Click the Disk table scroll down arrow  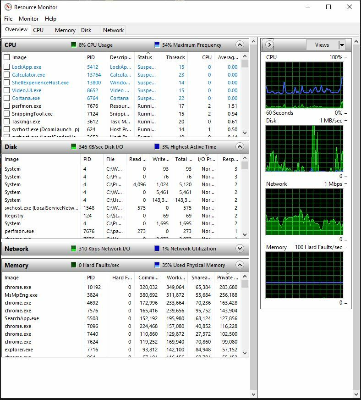coord(245,235)
